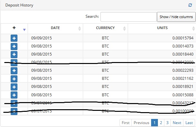Expand the row with units 0.00018921
The height and width of the screenshot is (127, 196).
tap(14, 87)
